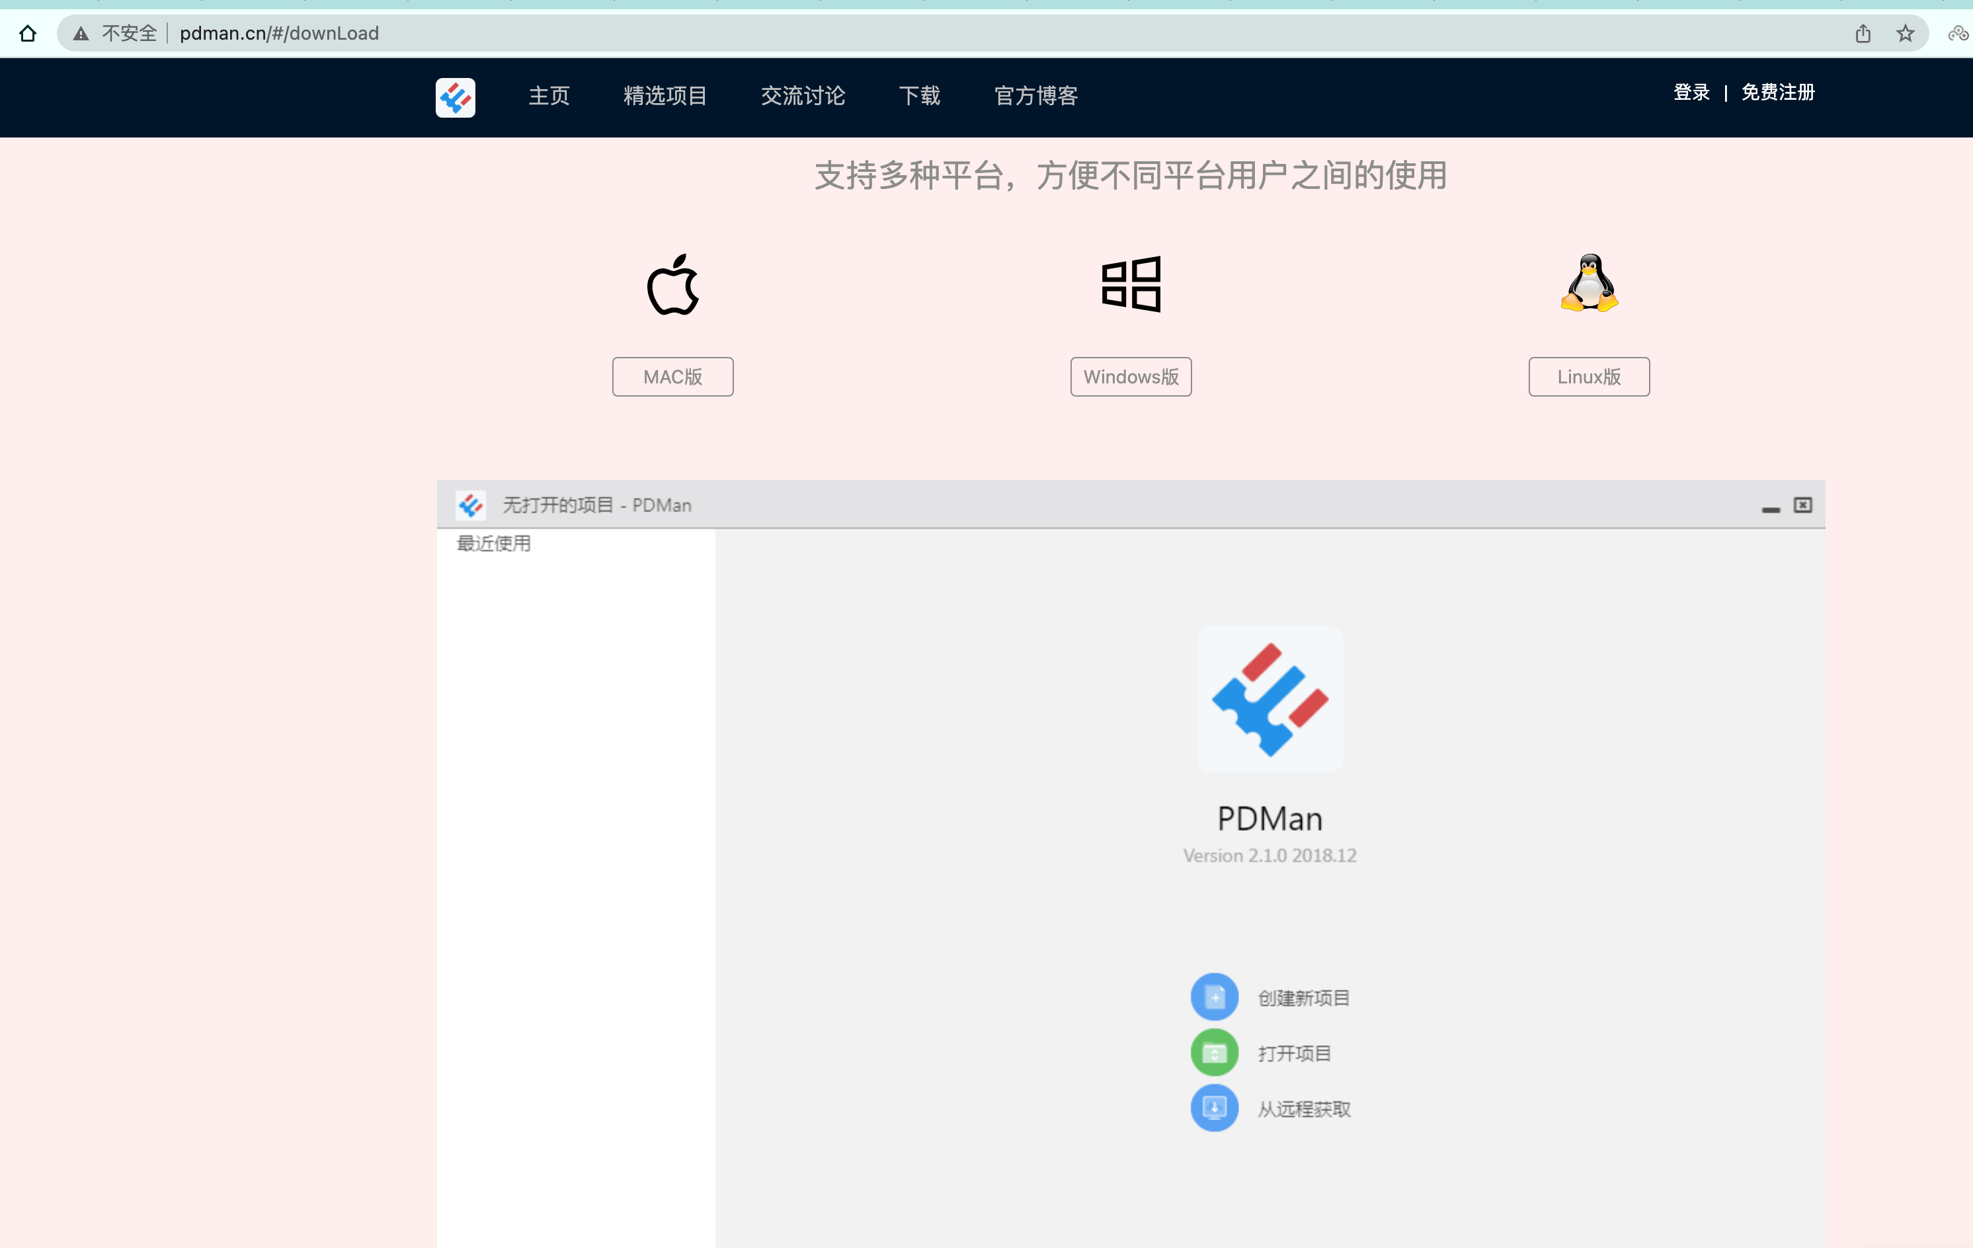This screenshot has height=1248, width=1973.
Task: Open the 官方博客 menu item
Action: 1035,96
